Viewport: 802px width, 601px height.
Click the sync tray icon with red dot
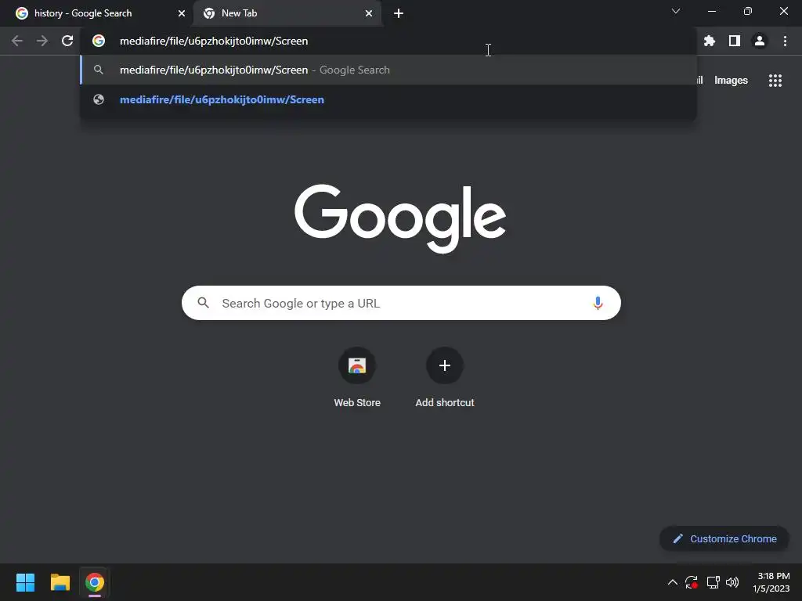[x=692, y=582]
